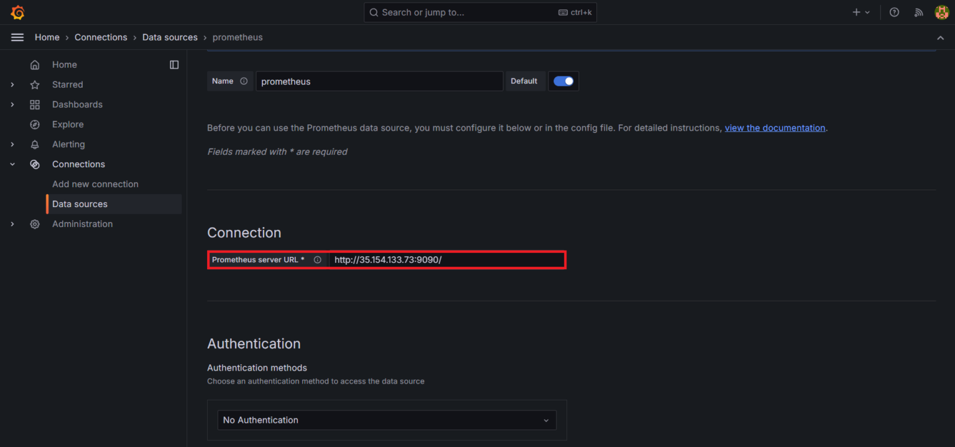Viewport: 955px width, 447px height.
Task: Open navigation with the hamburger menu icon
Action: point(17,37)
